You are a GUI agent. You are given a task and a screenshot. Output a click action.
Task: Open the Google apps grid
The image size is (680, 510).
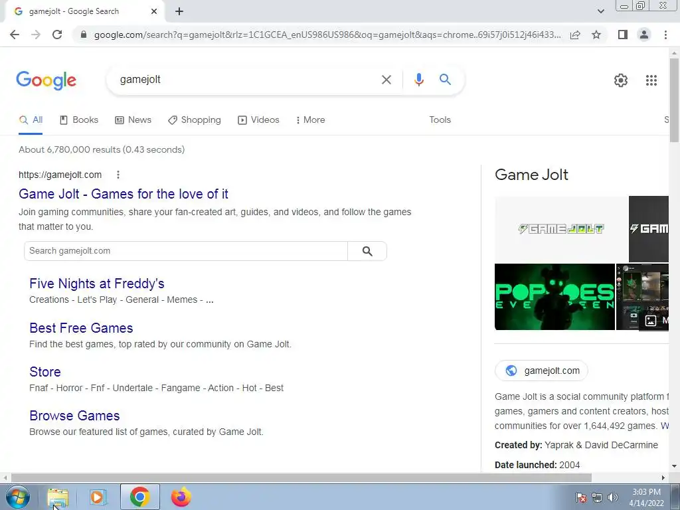pyautogui.click(x=651, y=80)
